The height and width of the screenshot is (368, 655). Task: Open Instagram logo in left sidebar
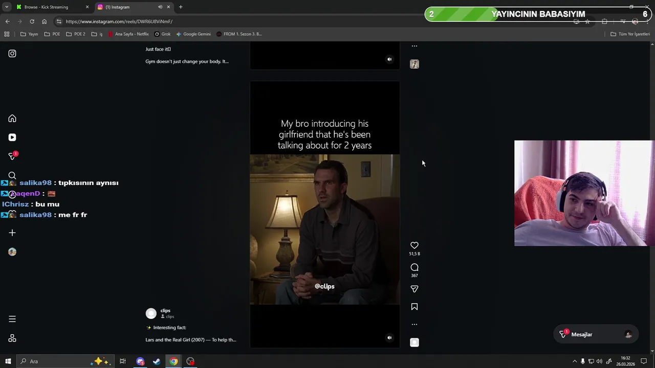[12, 54]
